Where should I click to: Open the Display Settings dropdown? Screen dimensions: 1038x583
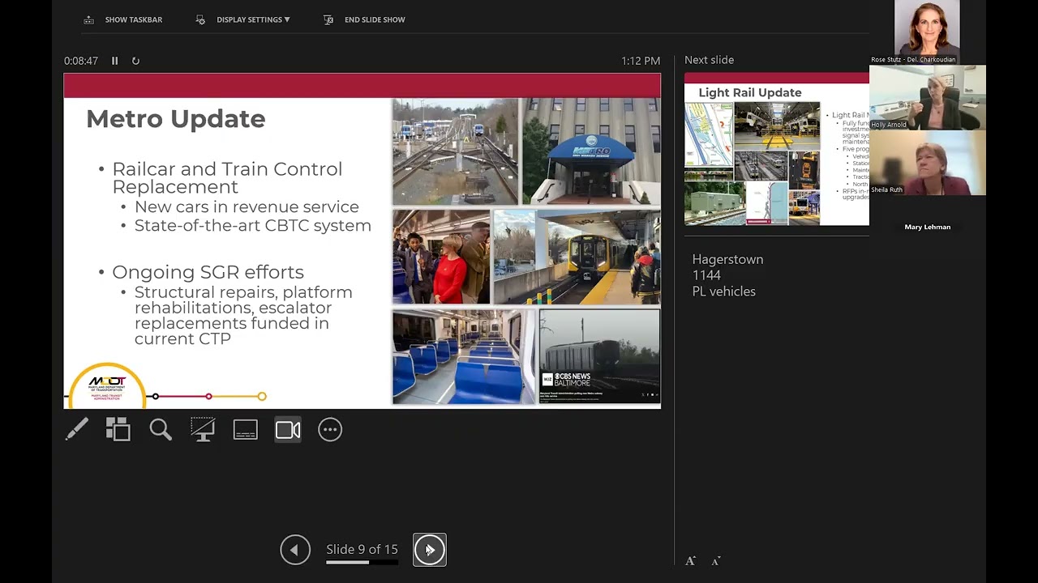point(253,19)
